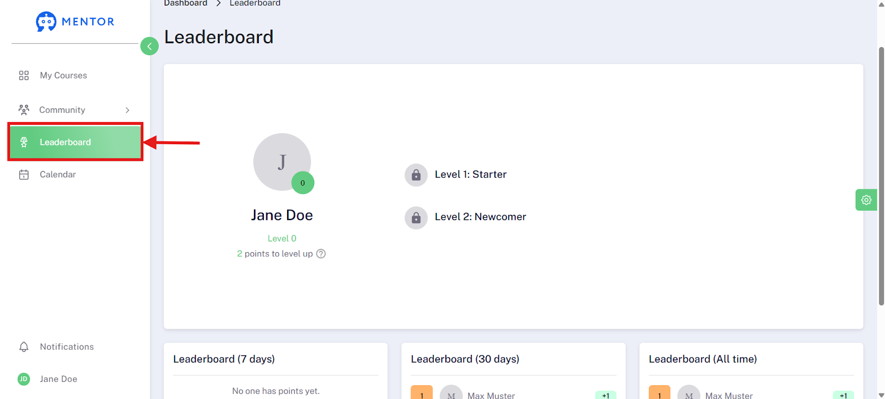Click the Community people icon

[x=24, y=110]
